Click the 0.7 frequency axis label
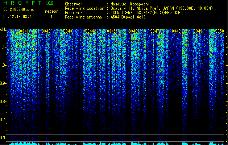The width and height of the screenshot is (228, 145). coord(3,120)
